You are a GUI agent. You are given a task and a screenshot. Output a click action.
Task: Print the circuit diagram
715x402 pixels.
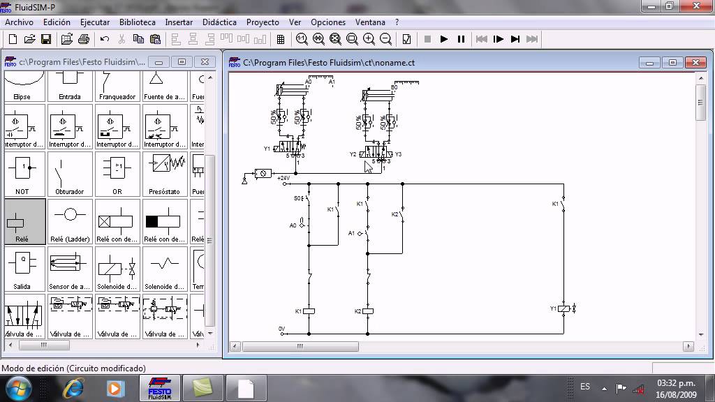[84, 39]
